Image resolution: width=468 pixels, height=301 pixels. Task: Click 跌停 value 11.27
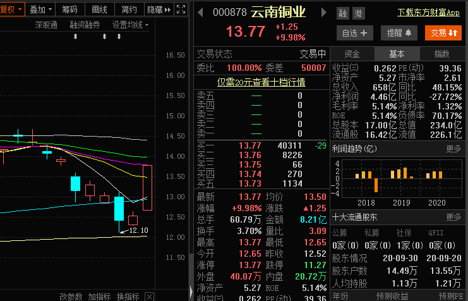[x=315, y=265]
